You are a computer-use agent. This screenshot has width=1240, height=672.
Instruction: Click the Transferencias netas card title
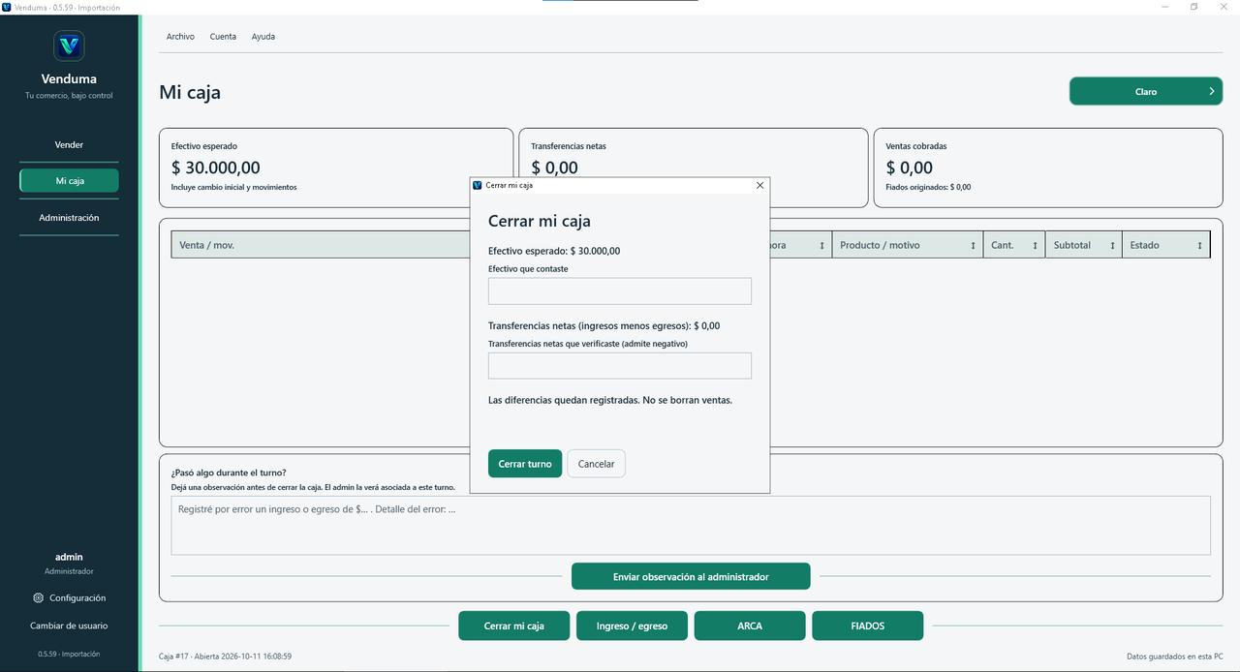click(x=569, y=146)
